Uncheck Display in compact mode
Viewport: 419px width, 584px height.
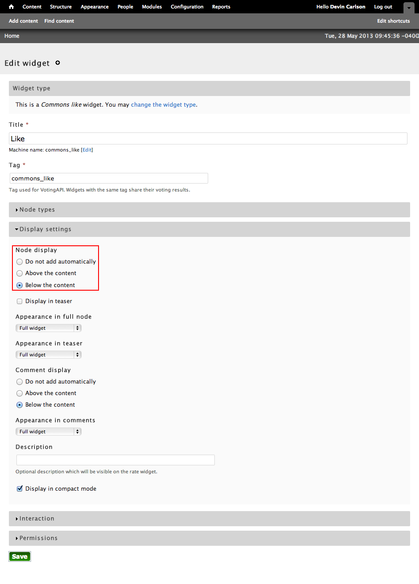20,488
